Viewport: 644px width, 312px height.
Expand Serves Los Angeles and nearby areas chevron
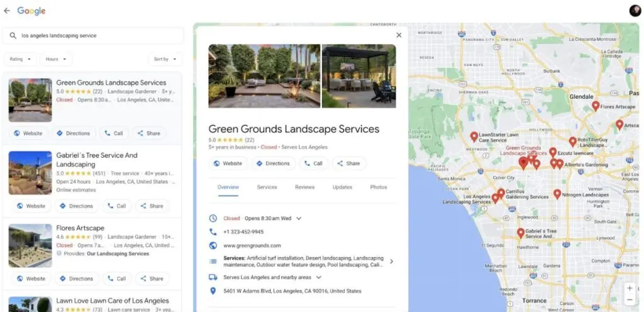click(x=318, y=277)
